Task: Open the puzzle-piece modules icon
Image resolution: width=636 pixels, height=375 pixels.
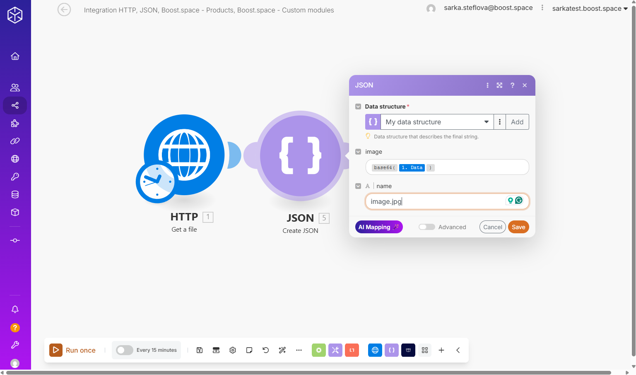Action: point(15,123)
